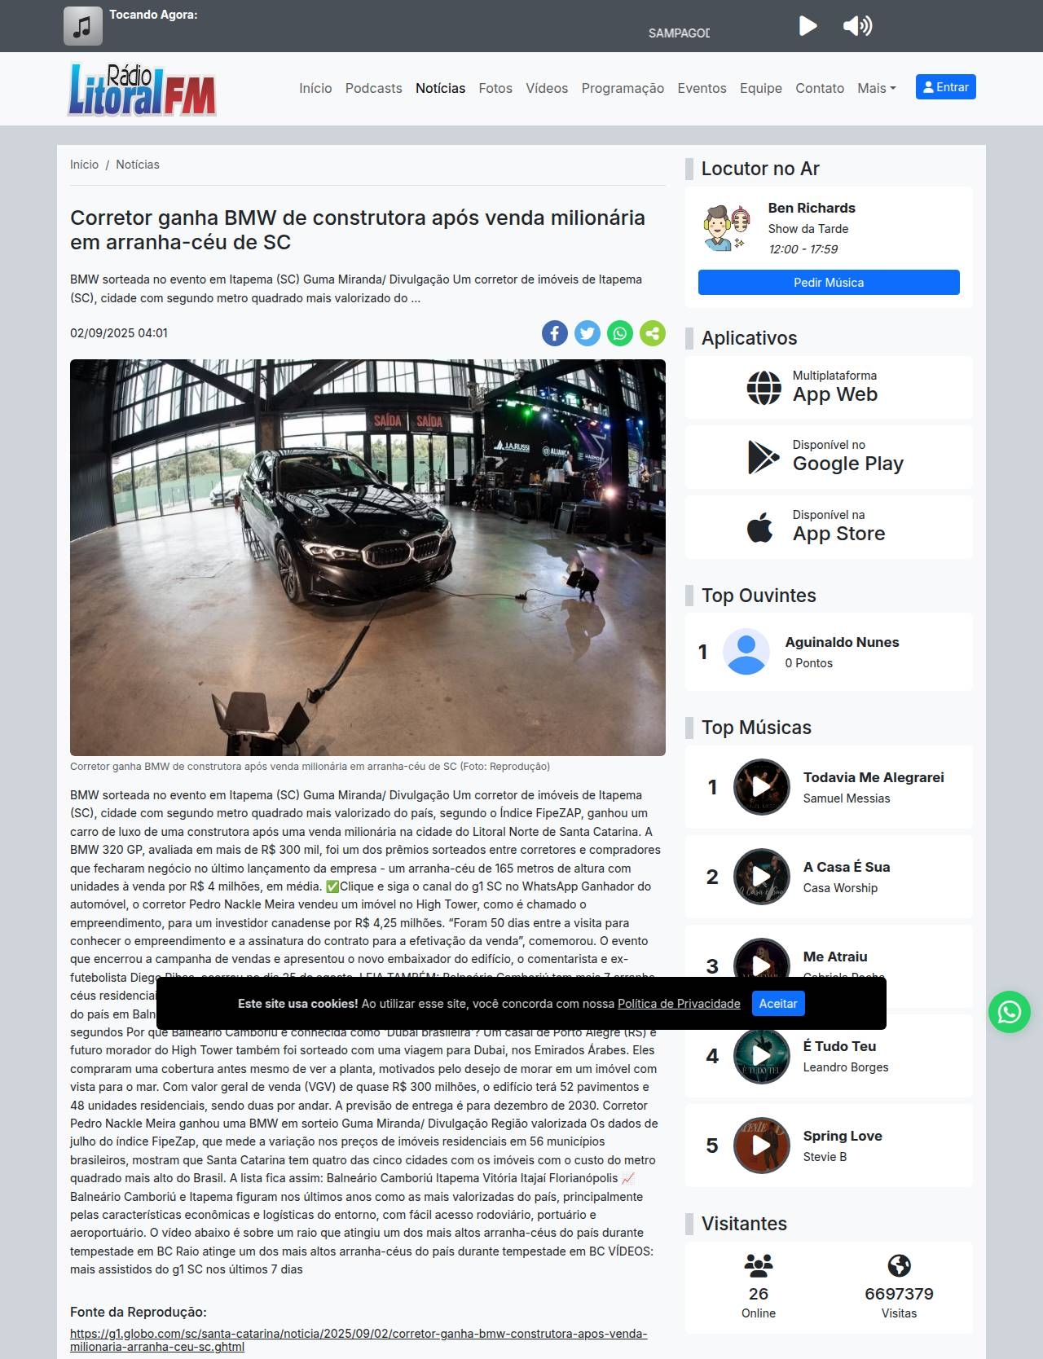Expand the Mais dropdown menu
Viewport: 1043px width, 1359px height.
coord(876,88)
